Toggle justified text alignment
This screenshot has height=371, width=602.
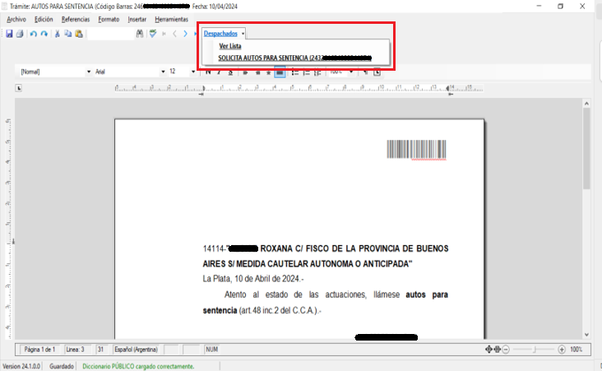[280, 72]
